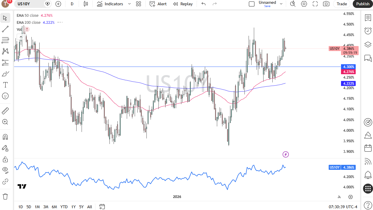Select the ruler measure tool
The height and width of the screenshot is (210, 373).
[x=5, y=111]
